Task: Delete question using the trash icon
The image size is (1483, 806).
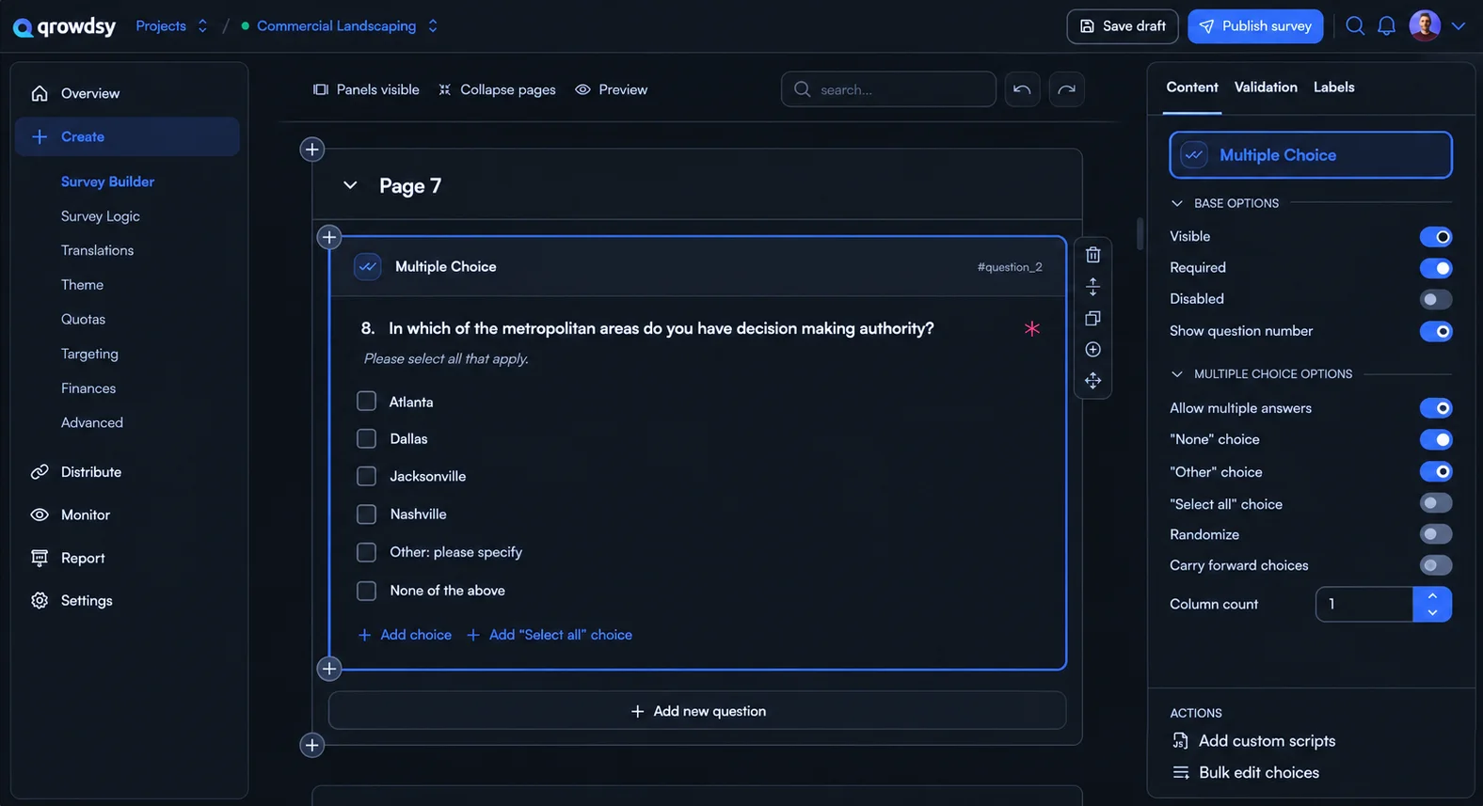Action: tap(1092, 255)
